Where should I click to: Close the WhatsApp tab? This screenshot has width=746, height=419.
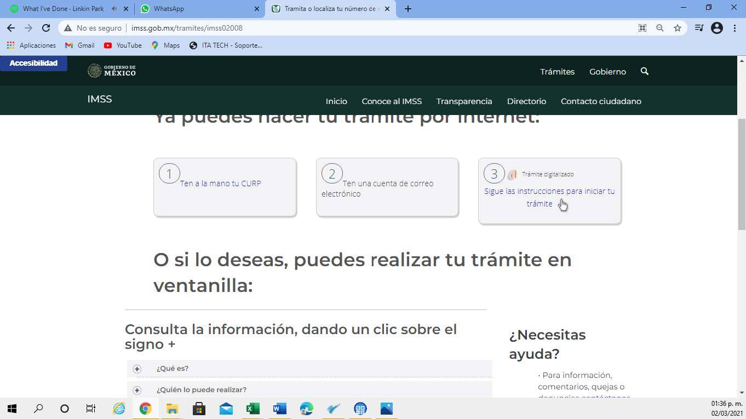[x=257, y=9]
